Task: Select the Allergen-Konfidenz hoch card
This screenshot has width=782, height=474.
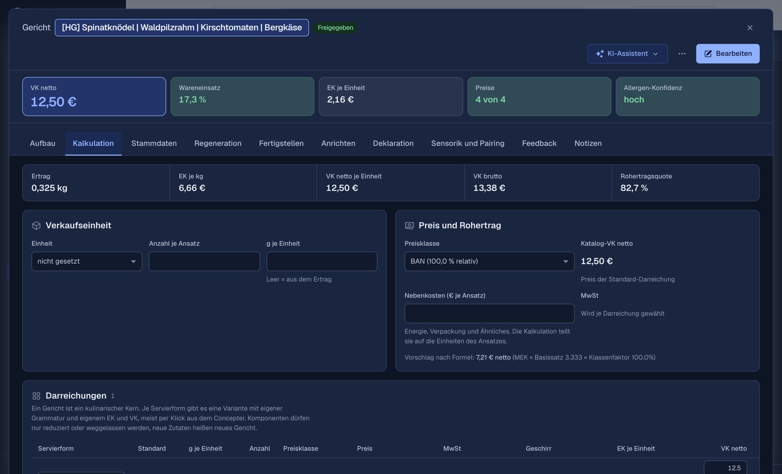Action: [688, 96]
